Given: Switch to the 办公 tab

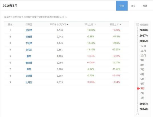Looking at the screenshot, I should click(x=133, y=6).
